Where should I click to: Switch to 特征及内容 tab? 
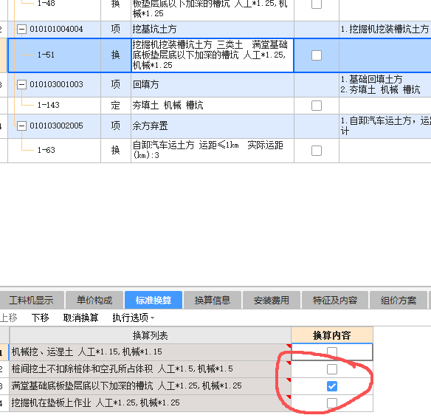pyautogui.click(x=335, y=300)
